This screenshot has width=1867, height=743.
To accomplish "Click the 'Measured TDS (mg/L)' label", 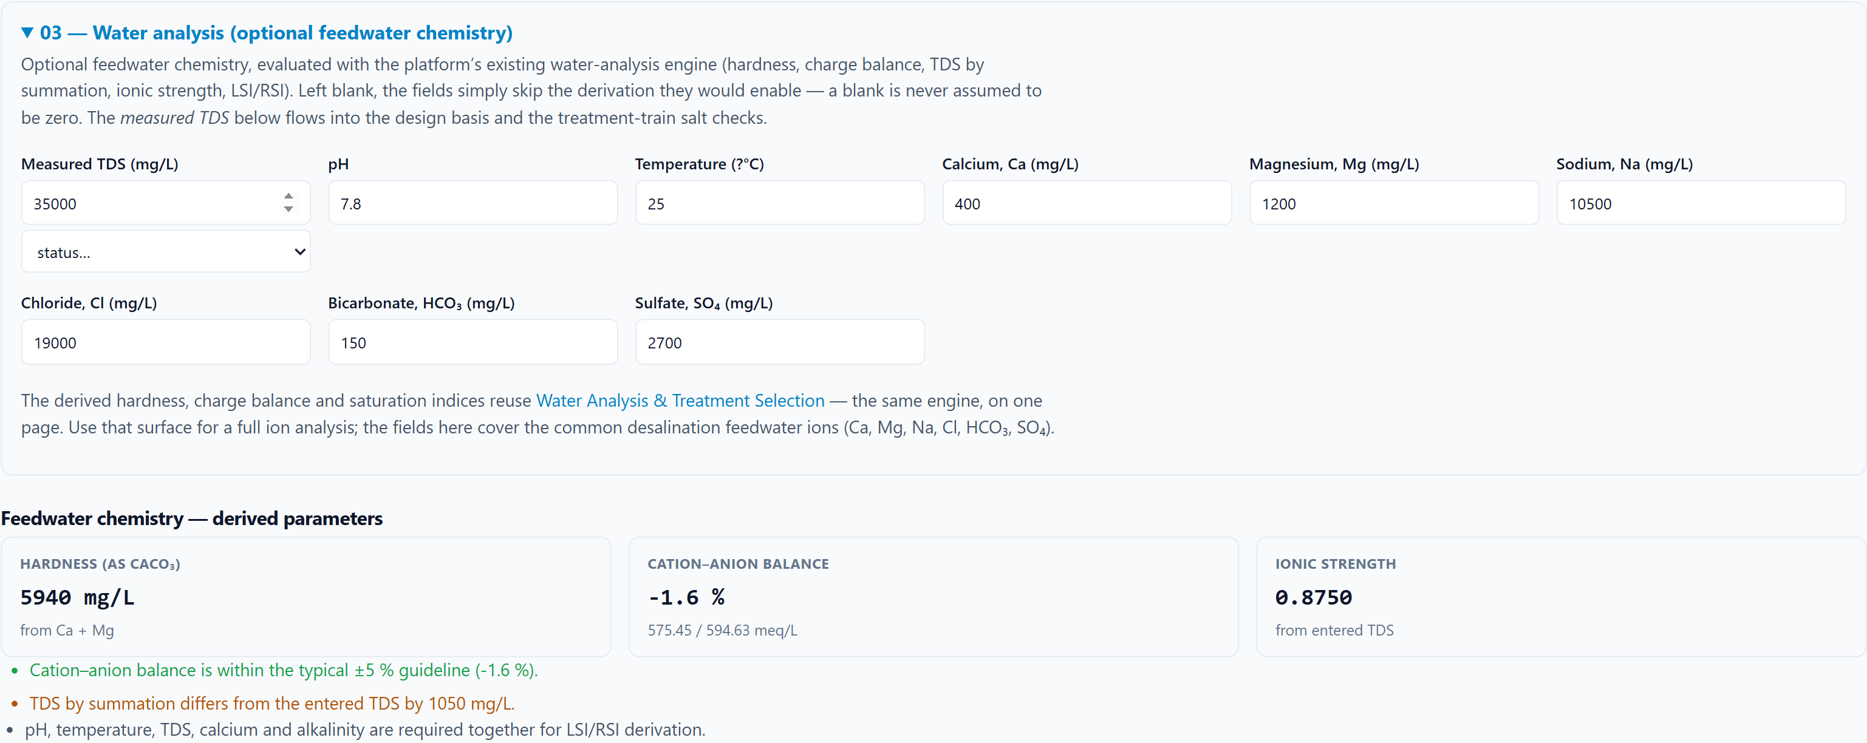I will click(x=99, y=164).
